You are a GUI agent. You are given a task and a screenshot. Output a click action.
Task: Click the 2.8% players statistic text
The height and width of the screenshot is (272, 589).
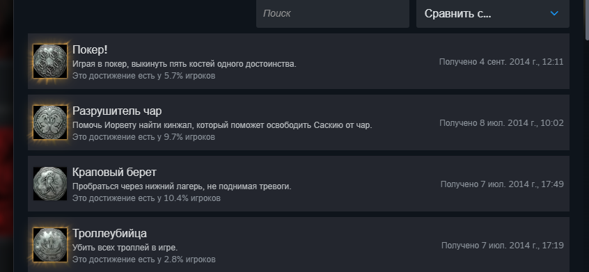coord(144,259)
